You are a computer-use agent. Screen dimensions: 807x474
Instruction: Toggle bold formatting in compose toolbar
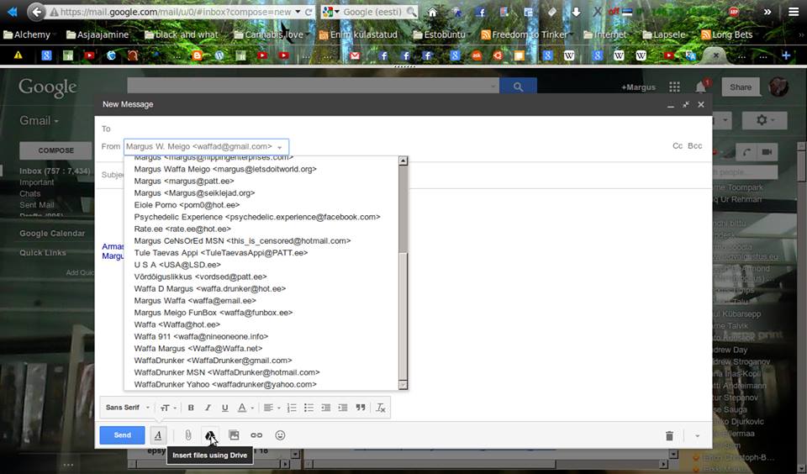coord(191,408)
